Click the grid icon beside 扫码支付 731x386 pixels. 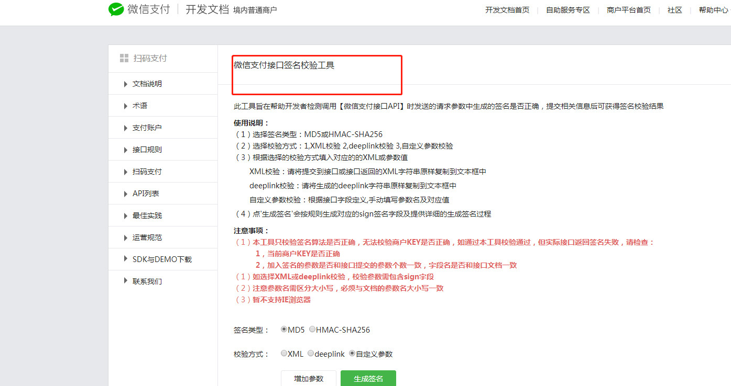[124, 58]
